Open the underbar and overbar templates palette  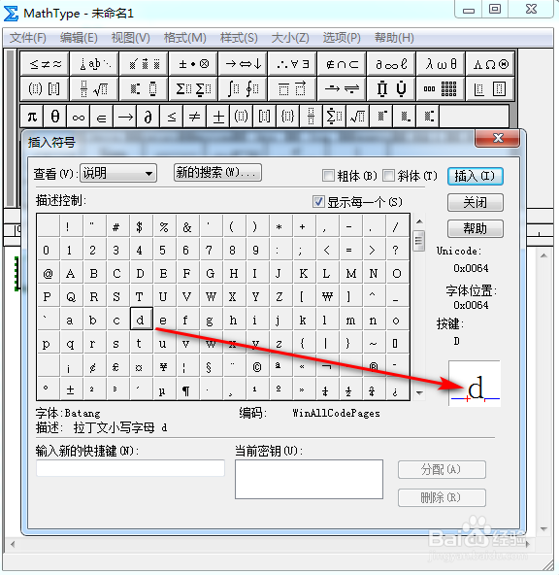click(292, 88)
